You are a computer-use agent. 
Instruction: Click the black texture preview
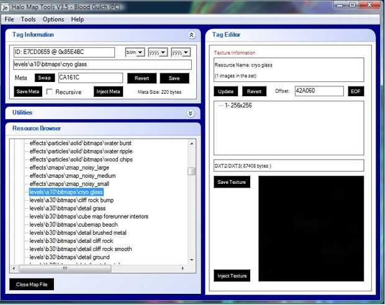coord(311,229)
